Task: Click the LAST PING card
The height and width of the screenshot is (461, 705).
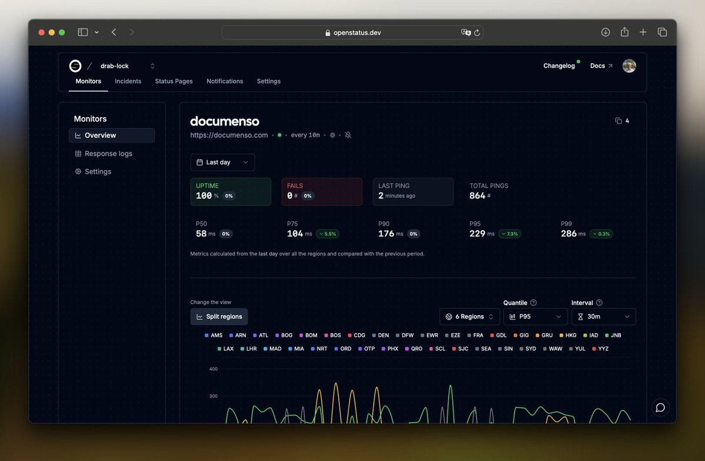Action: [x=413, y=192]
